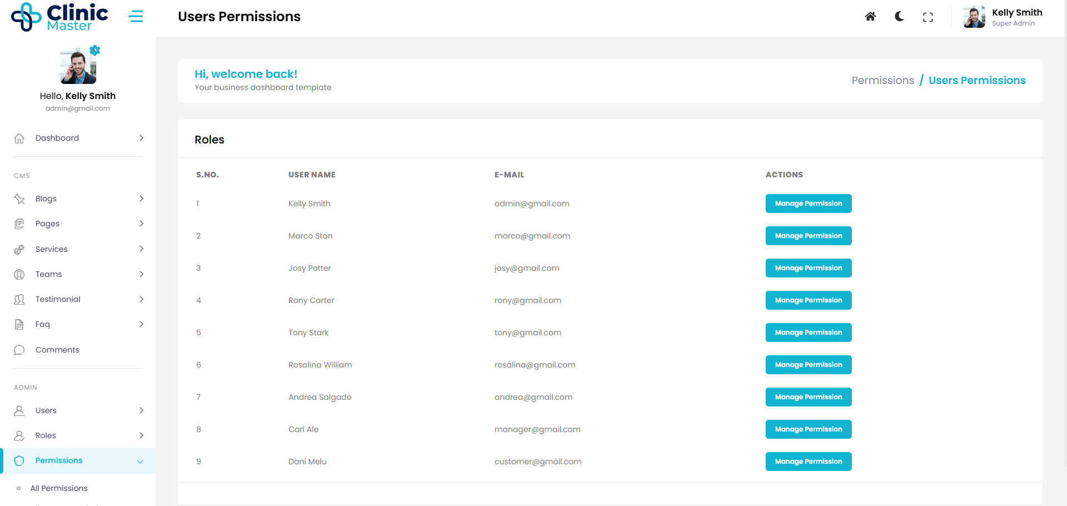Click Permissions breadcrumb link
The width and height of the screenshot is (1067, 506).
[882, 81]
